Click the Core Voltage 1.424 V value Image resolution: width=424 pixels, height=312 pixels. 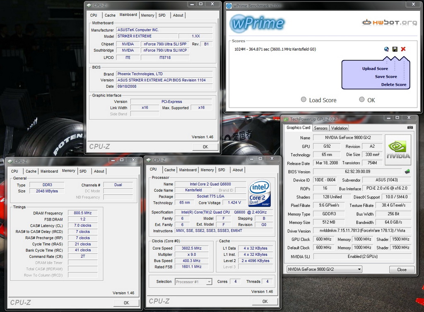tap(234, 203)
